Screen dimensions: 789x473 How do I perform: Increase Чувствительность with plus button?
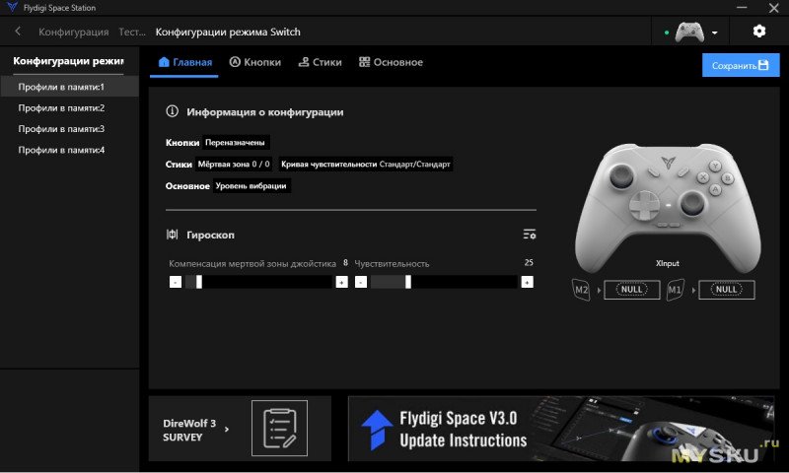click(527, 282)
